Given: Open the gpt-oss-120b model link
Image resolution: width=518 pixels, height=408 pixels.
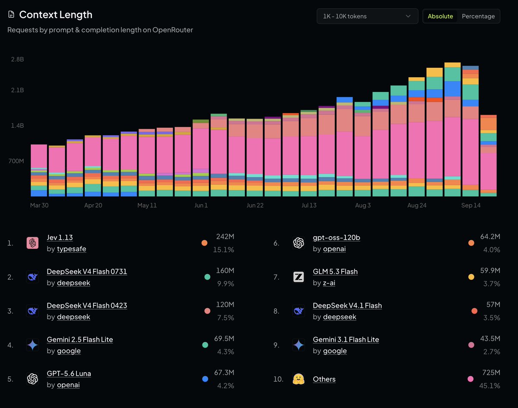Looking at the screenshot, I should [336, 238].
